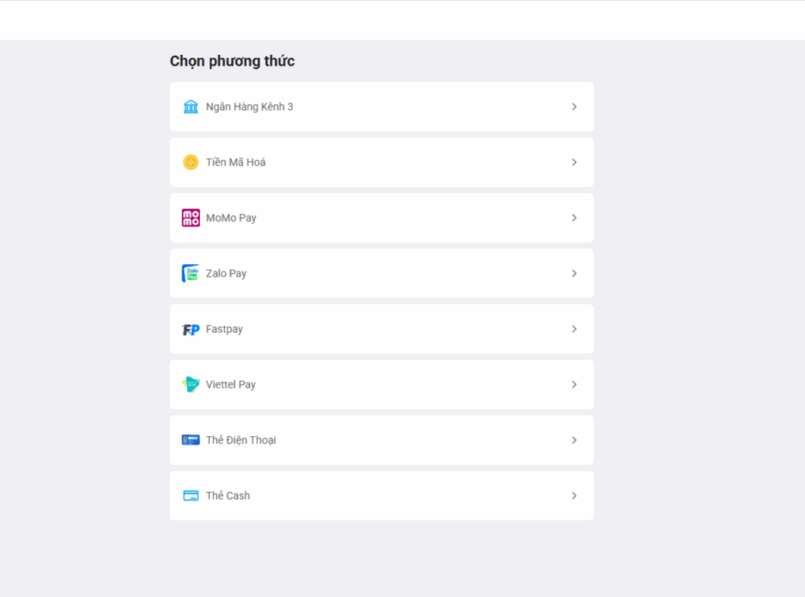The height and width of the screenshot is (597, 805).
Task: Open MoMo Pay via its chevron
Action: [x=574, y=218]
